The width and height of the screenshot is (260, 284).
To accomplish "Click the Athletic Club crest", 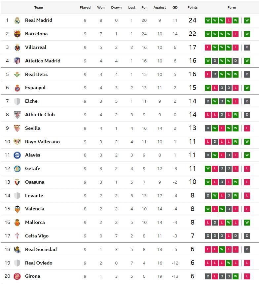I will point(17,115).
